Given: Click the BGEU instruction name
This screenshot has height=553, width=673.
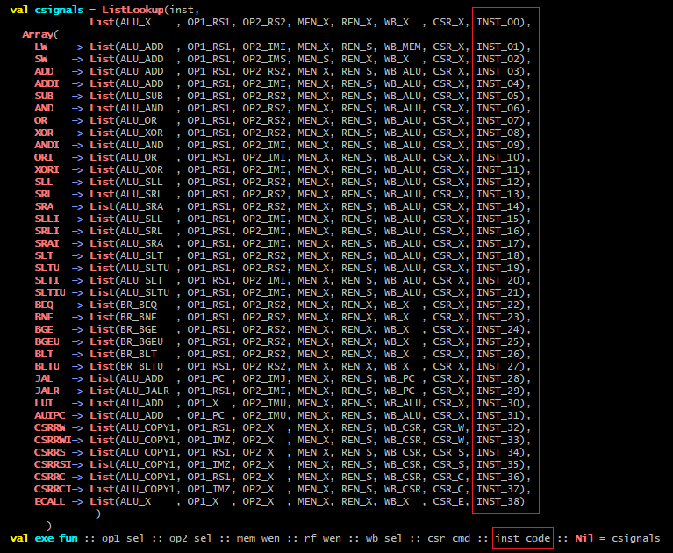Looking at the screenshot, I should (47, 341).
